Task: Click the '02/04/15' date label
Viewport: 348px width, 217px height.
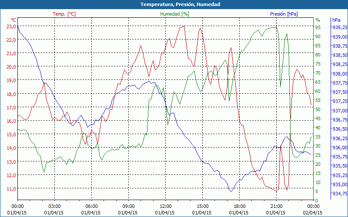Action: pos(313,213)
